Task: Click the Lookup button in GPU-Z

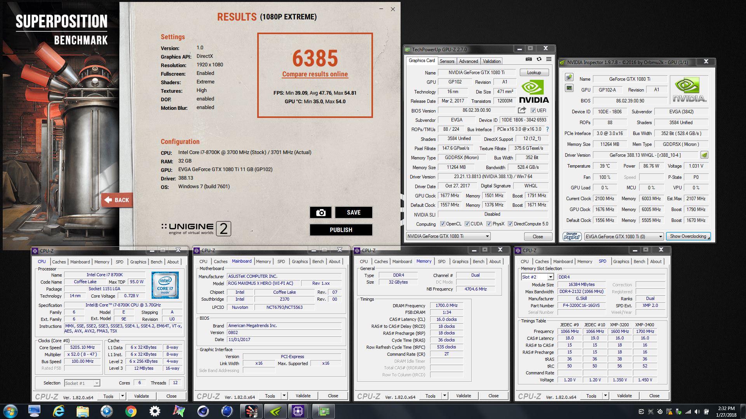Action: [x=534, y=73]
